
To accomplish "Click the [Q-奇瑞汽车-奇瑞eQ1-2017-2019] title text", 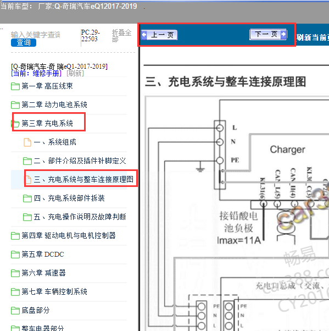I will [x=59, y=67].
